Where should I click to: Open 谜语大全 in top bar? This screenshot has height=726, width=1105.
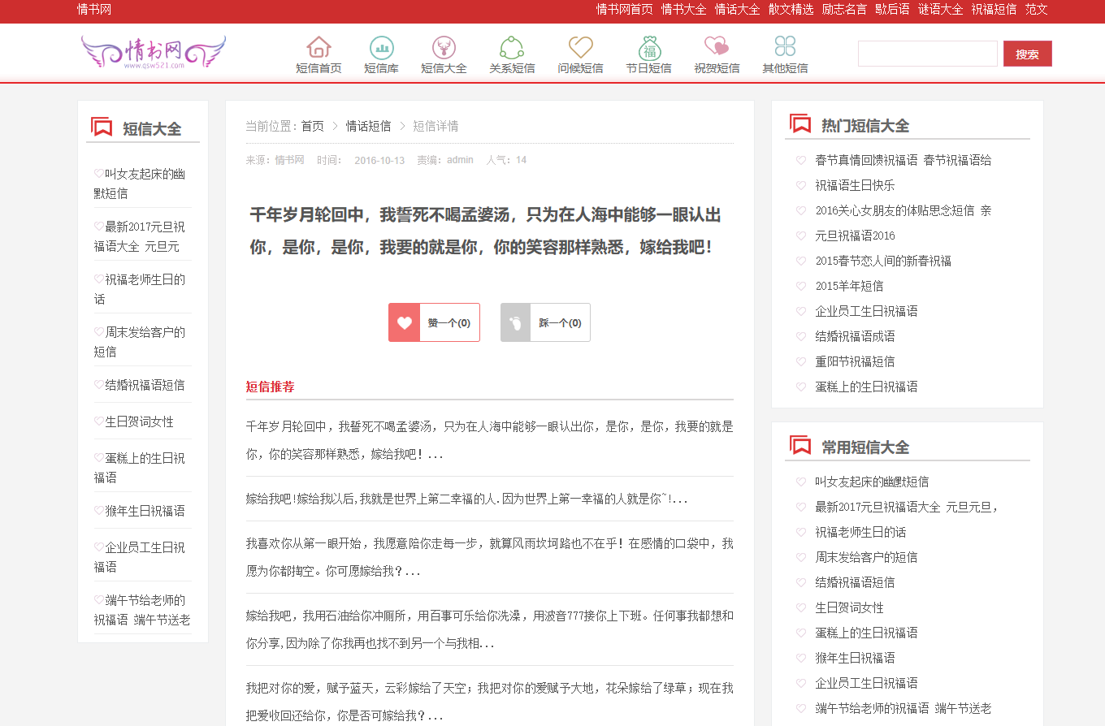point(941,10)
